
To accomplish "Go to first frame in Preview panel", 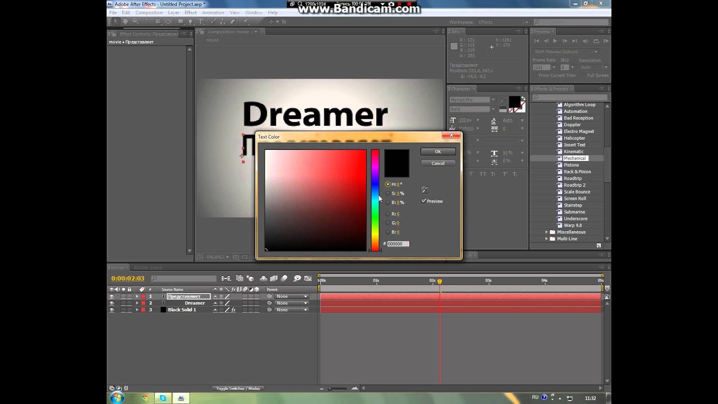I will 537,41.
